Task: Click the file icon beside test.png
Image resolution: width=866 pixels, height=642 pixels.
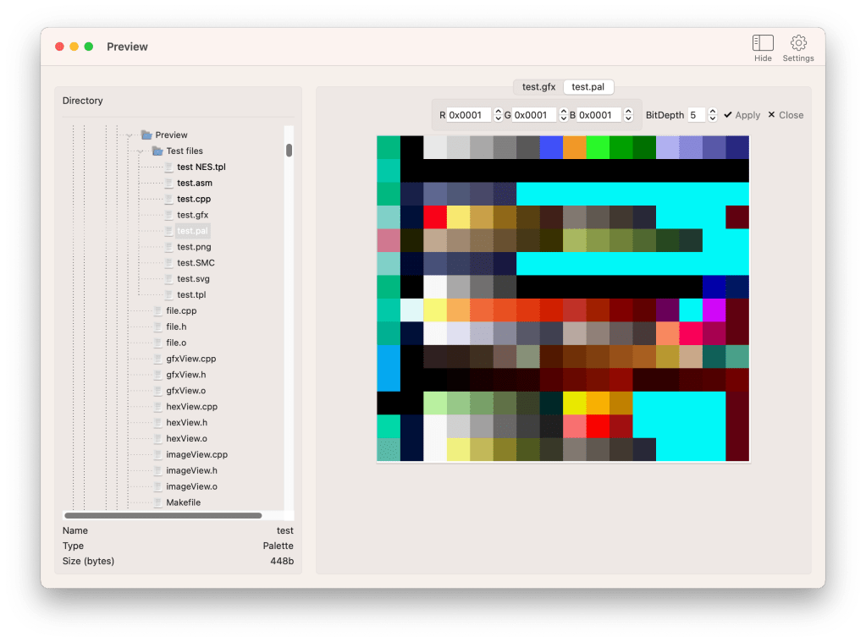Action: coord(168,247)
